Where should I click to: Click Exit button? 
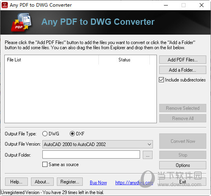click(x=183, y=182)
